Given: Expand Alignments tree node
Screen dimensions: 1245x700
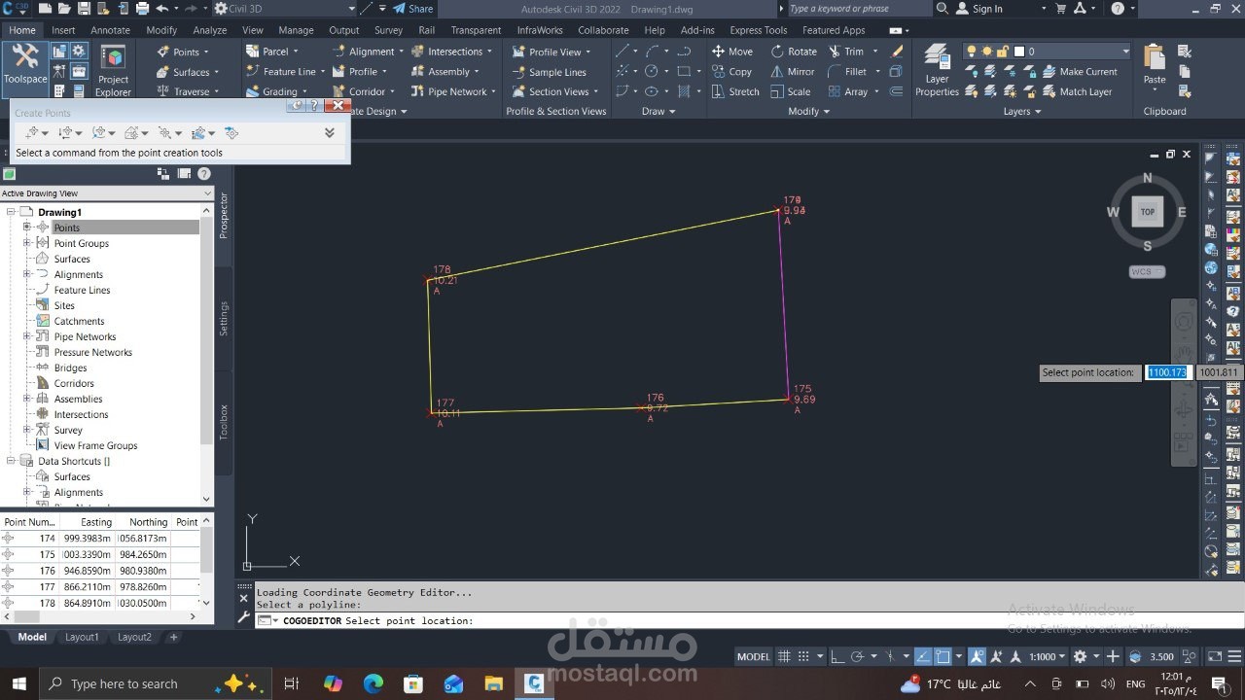Looking at the screenshot, I should click(x=27, y=274).
